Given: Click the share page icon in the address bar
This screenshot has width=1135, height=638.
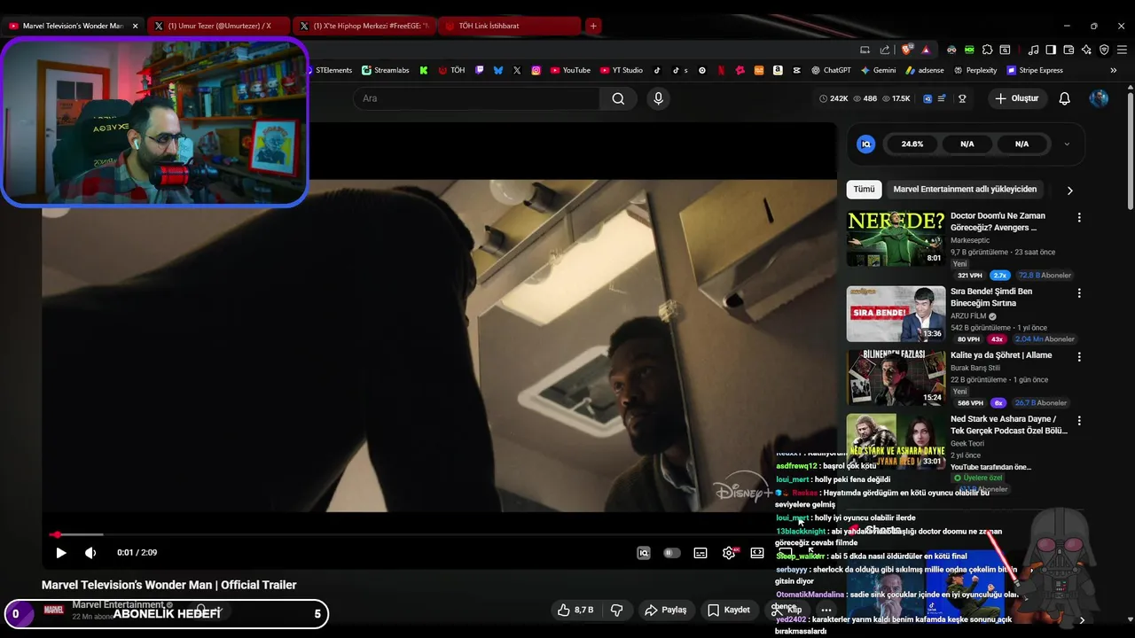Looking at the screenshot, I should (884, 50).
